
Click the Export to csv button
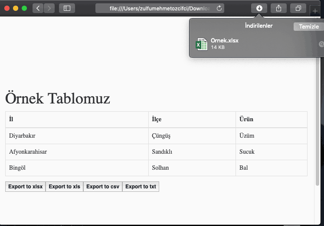[x=103, y=187]
